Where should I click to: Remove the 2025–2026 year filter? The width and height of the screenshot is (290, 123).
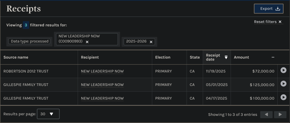tap(151, 42)
